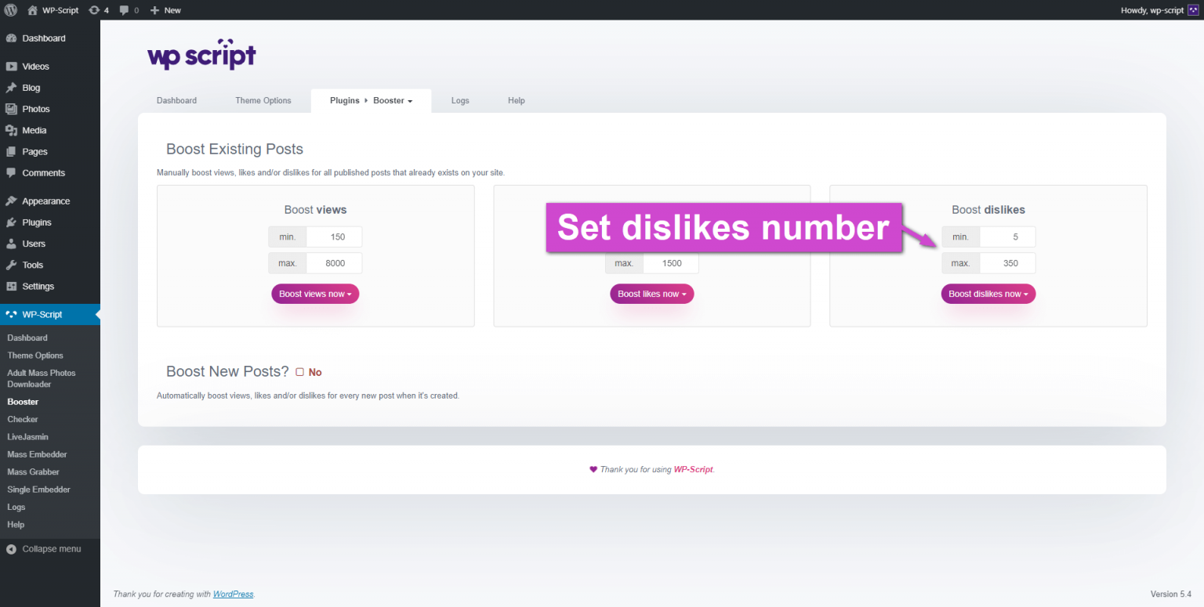Open the Comments section

coord(41,173)
